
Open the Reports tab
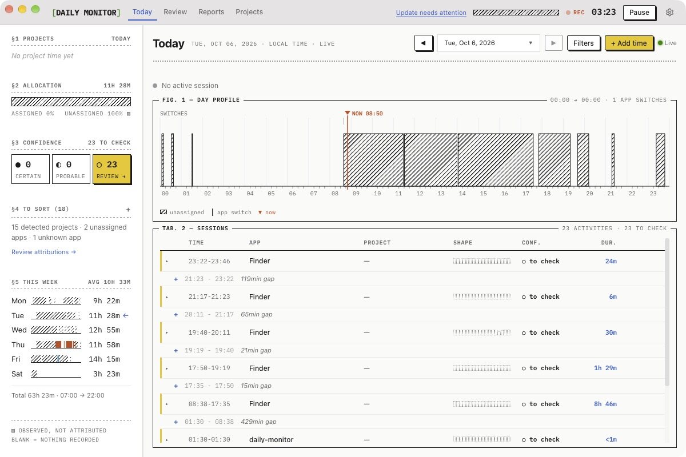[x=212, y=11]
